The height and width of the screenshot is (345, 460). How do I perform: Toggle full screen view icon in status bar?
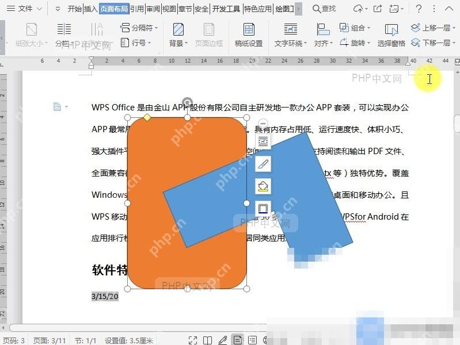[193, 340]
